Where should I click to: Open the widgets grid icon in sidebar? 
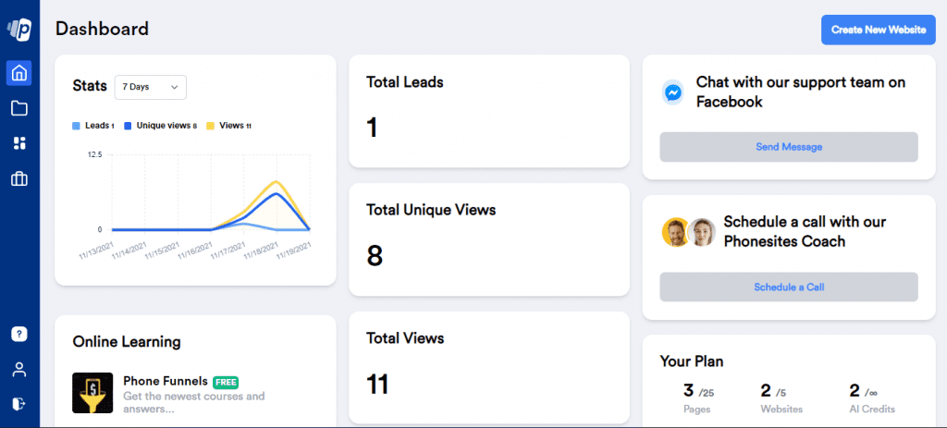(x=19, y=143)
